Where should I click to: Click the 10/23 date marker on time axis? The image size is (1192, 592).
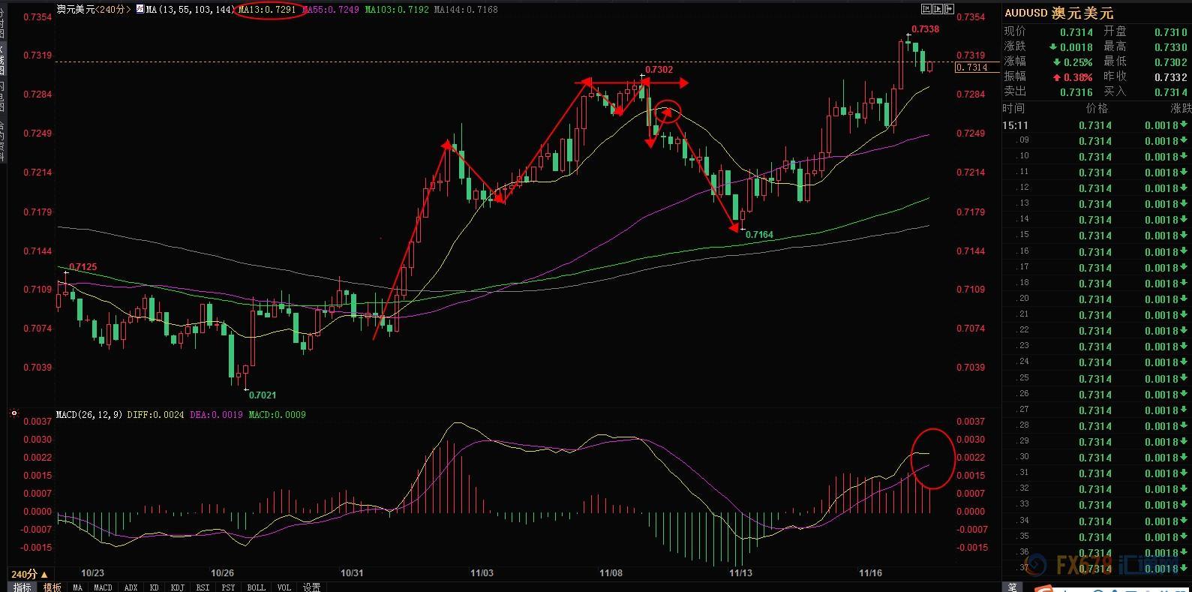click(92, 573)
